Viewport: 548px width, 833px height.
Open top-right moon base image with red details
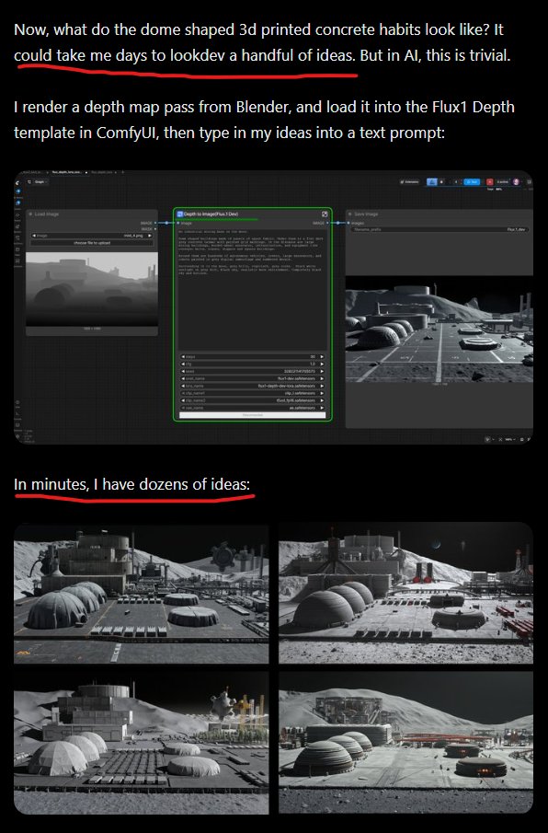click(405, 593)
